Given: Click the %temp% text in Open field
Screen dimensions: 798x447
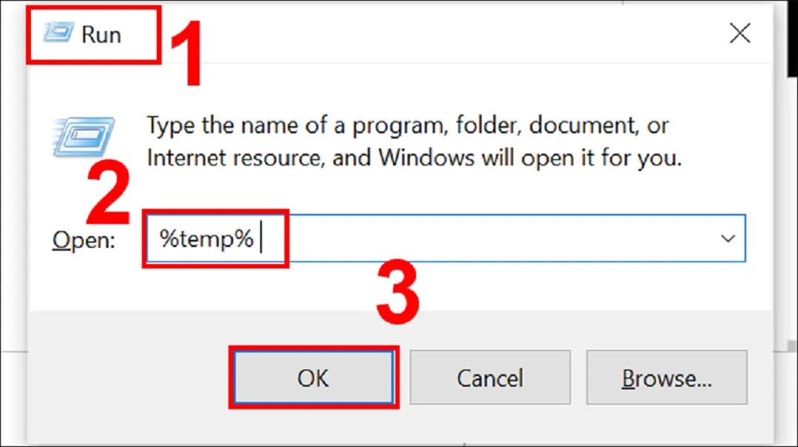Looking at the screenshot, I should 207,238.
